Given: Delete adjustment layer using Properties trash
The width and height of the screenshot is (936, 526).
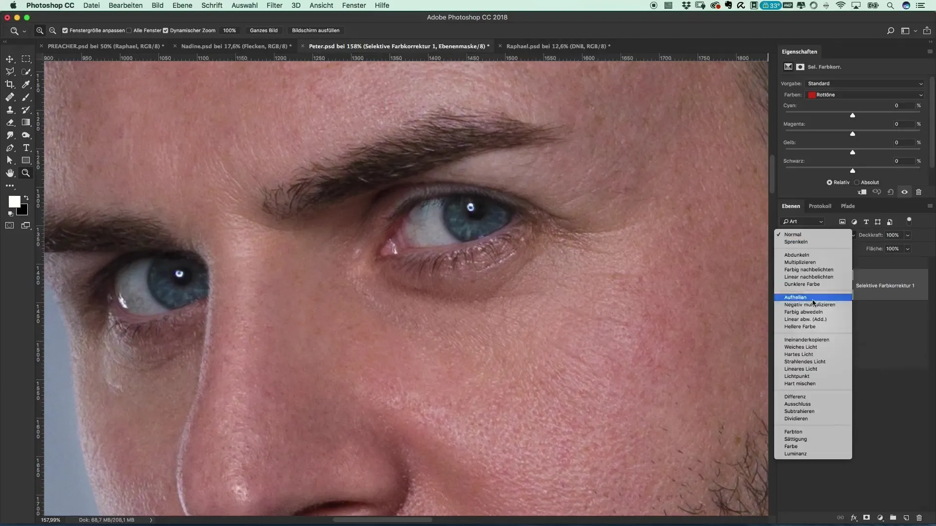Looking at the screenshot, I should tap(919, 192).
